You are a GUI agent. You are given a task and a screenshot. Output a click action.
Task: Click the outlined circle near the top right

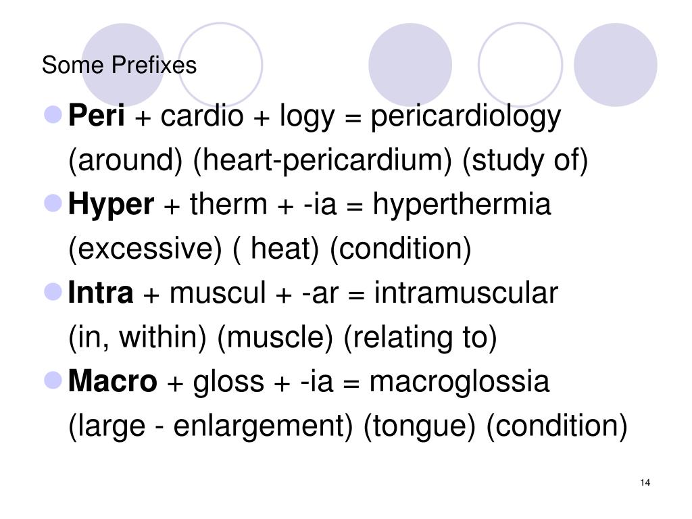tap(520, 65)
